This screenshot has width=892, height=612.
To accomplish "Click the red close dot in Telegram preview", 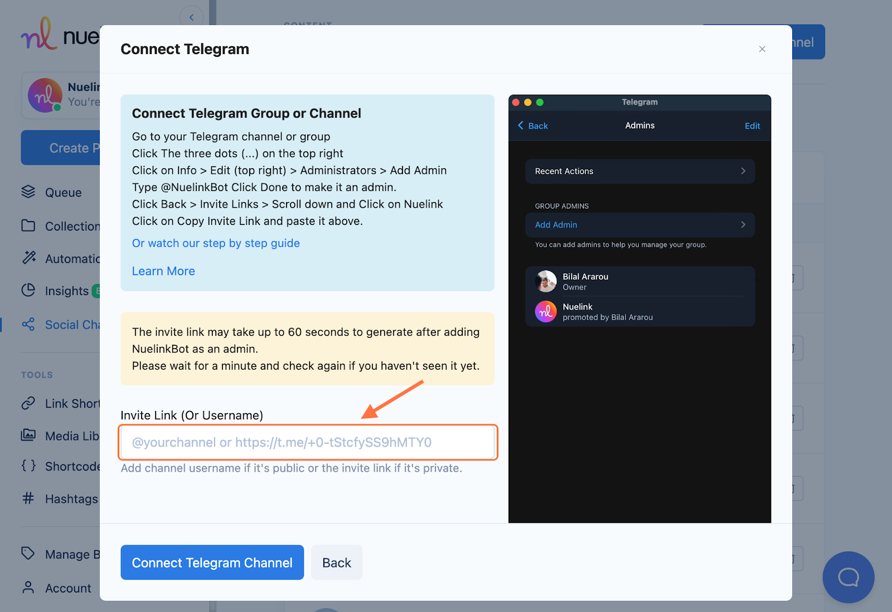I will tap(516, 102).
